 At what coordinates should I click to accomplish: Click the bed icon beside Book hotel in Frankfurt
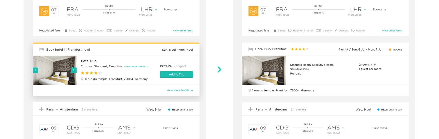(42, 50)
